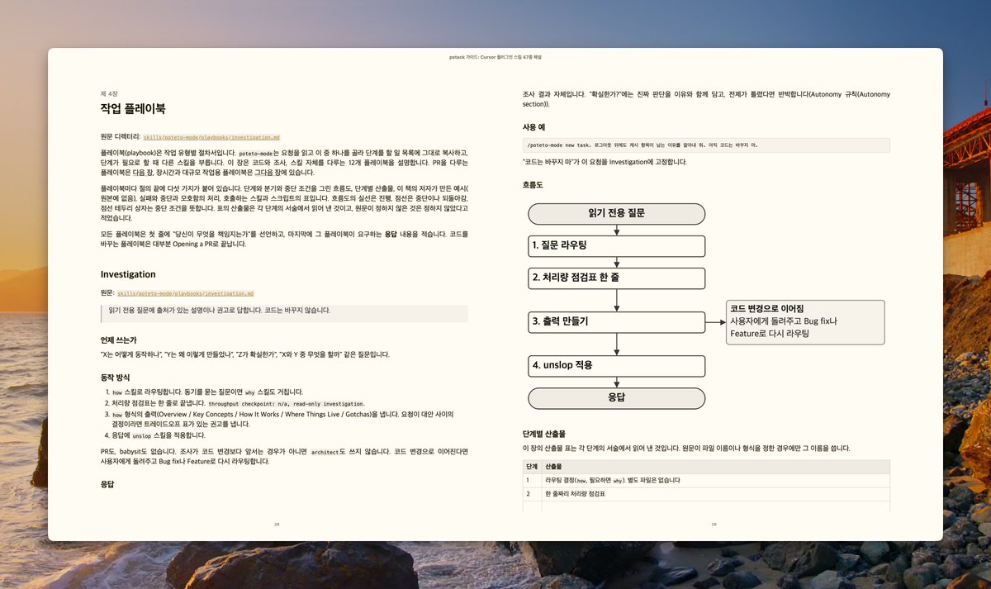
Task: Click the chapter title '작업 플레이북'
Action: click(x=133, y=109)
